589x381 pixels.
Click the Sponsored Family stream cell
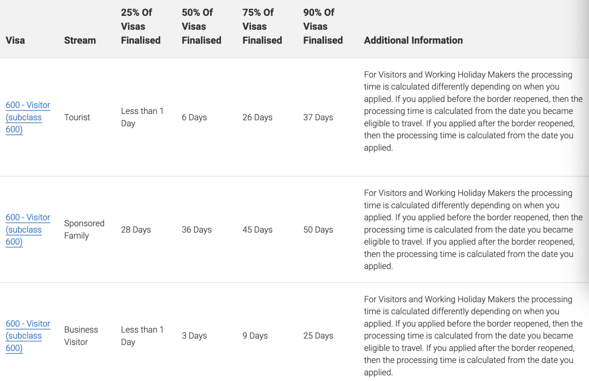point(84,230)
